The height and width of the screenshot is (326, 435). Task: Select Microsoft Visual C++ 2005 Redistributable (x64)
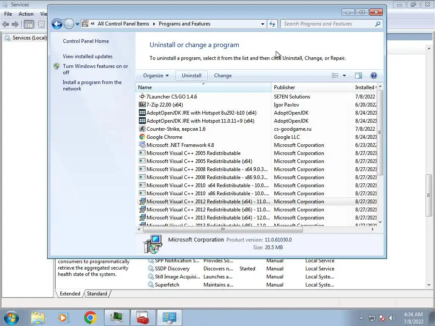point(199,161)
